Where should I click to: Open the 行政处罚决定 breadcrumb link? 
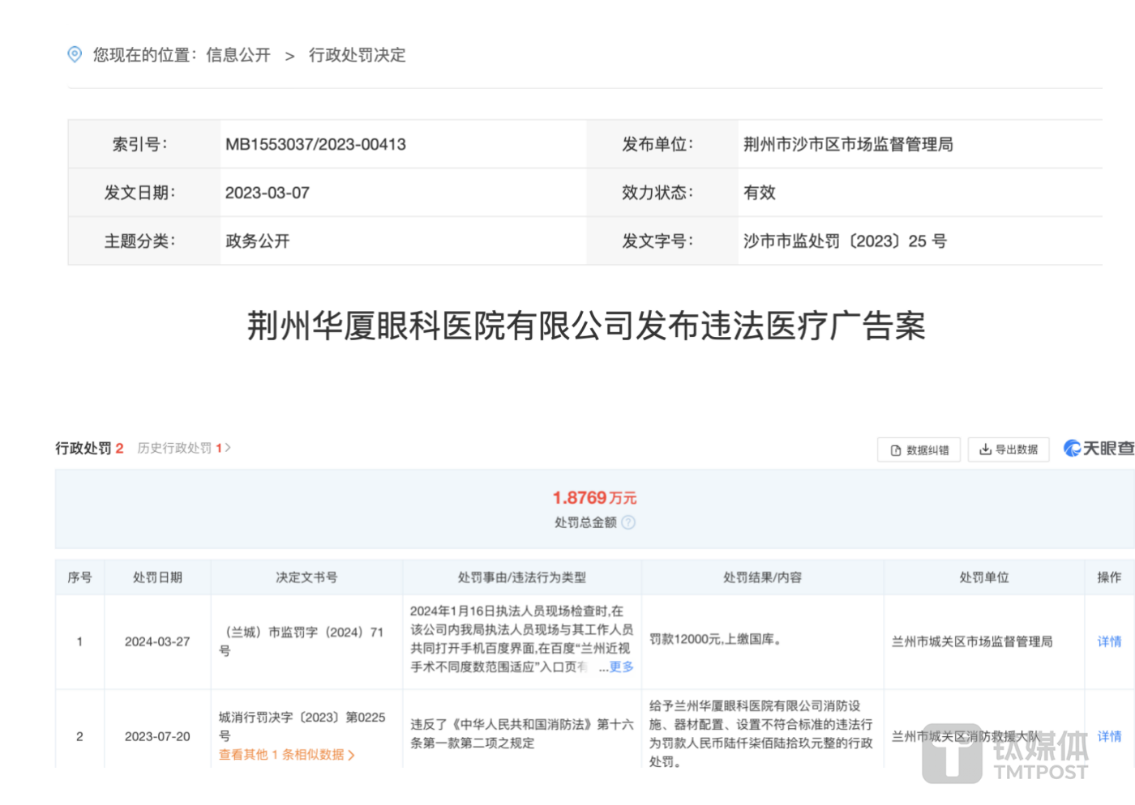tap(357, 55)
